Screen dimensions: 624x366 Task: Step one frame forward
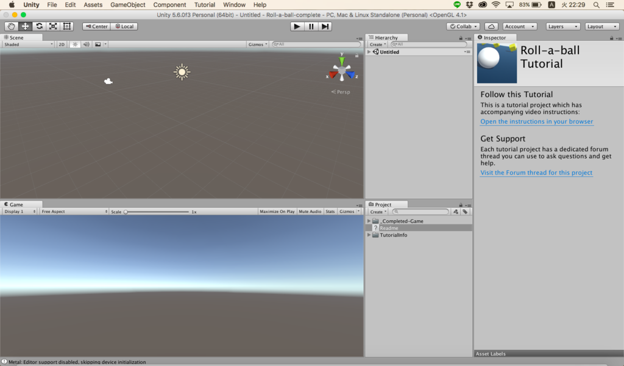click(x=325, y=26)
